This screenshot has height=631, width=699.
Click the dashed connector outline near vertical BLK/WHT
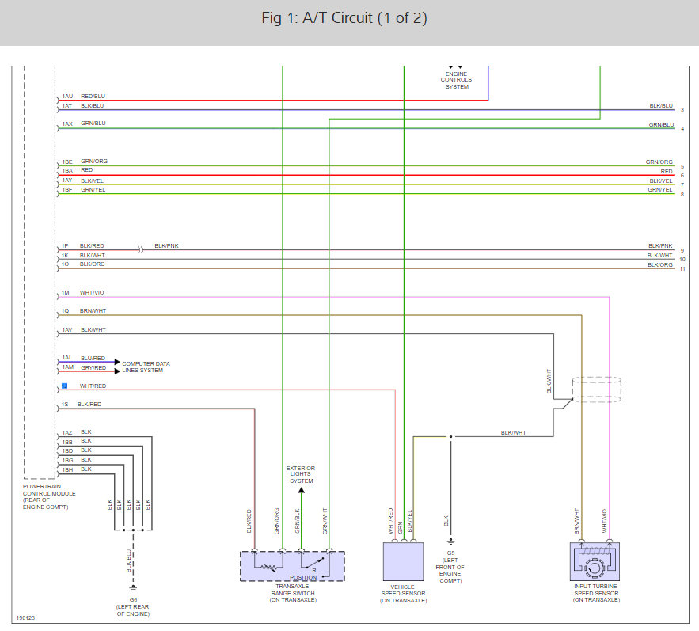[x=596, y=390]
